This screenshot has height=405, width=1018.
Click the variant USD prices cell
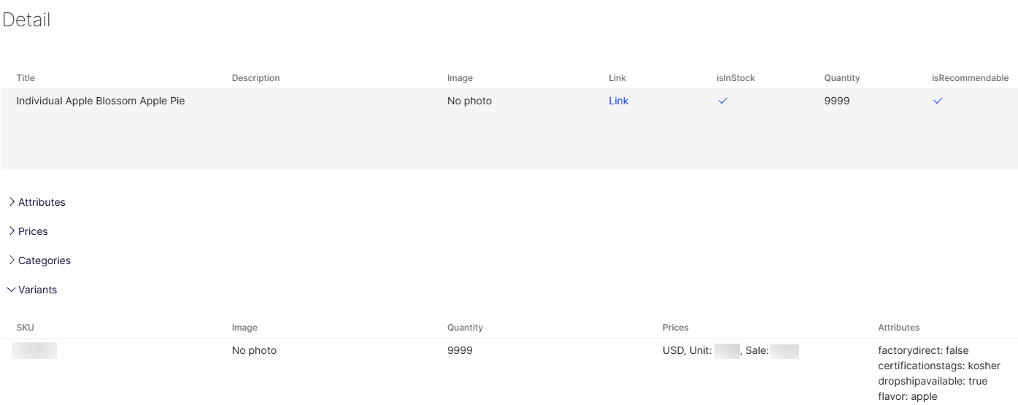coord(730,351)
